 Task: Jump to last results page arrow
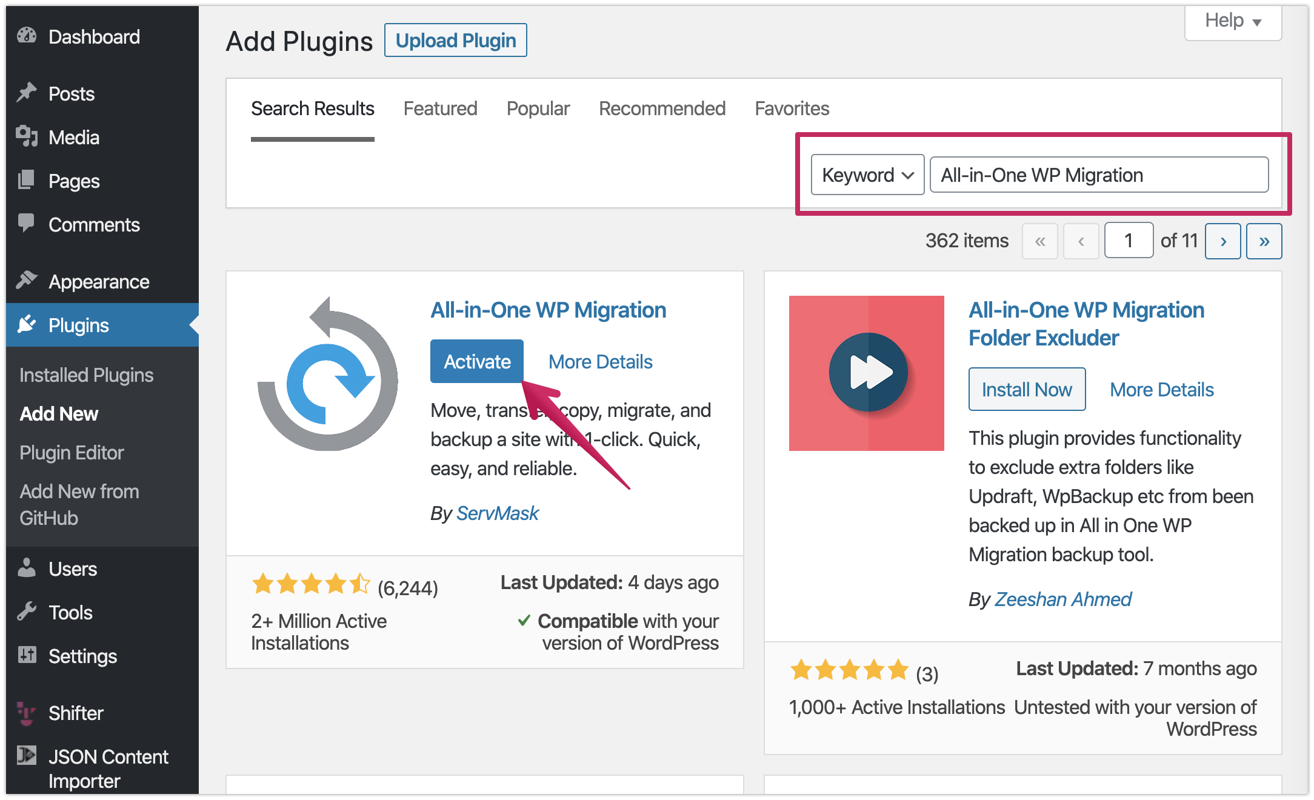tap(1264, 241)
